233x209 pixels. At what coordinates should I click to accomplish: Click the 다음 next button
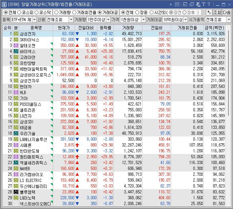pos(226,12)
